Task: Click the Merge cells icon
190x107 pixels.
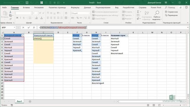Action: click(66, 18)
